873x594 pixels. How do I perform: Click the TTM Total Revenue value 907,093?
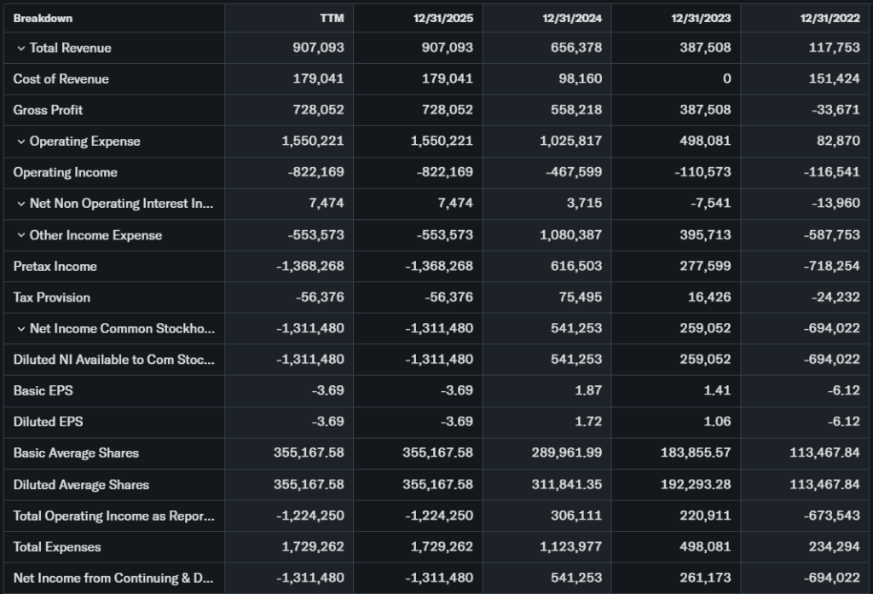coord(318,48)
